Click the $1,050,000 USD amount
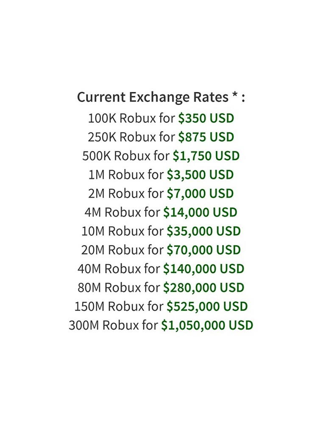This screenshot has height=424, width=318. pos(207,325)
